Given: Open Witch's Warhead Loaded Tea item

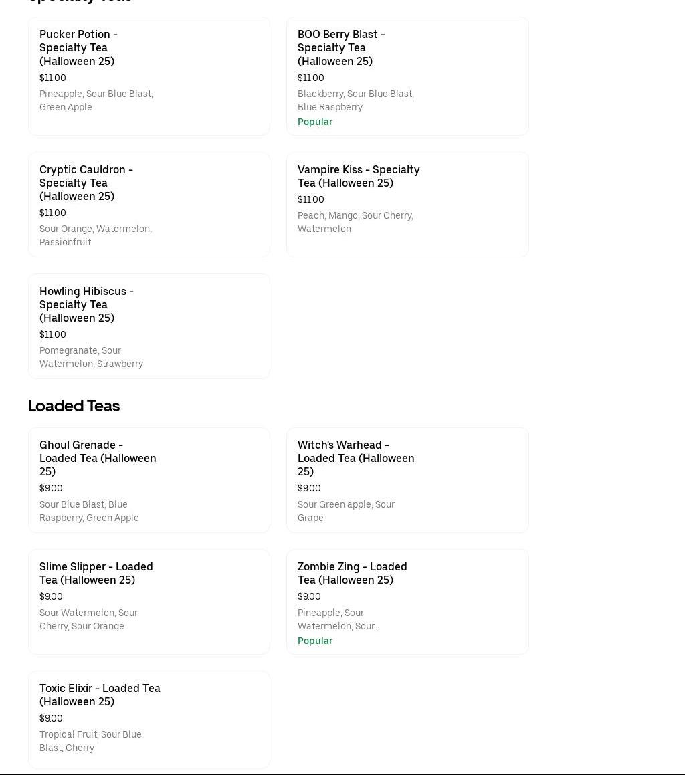Looking at the screenshot, I should 407,480.
